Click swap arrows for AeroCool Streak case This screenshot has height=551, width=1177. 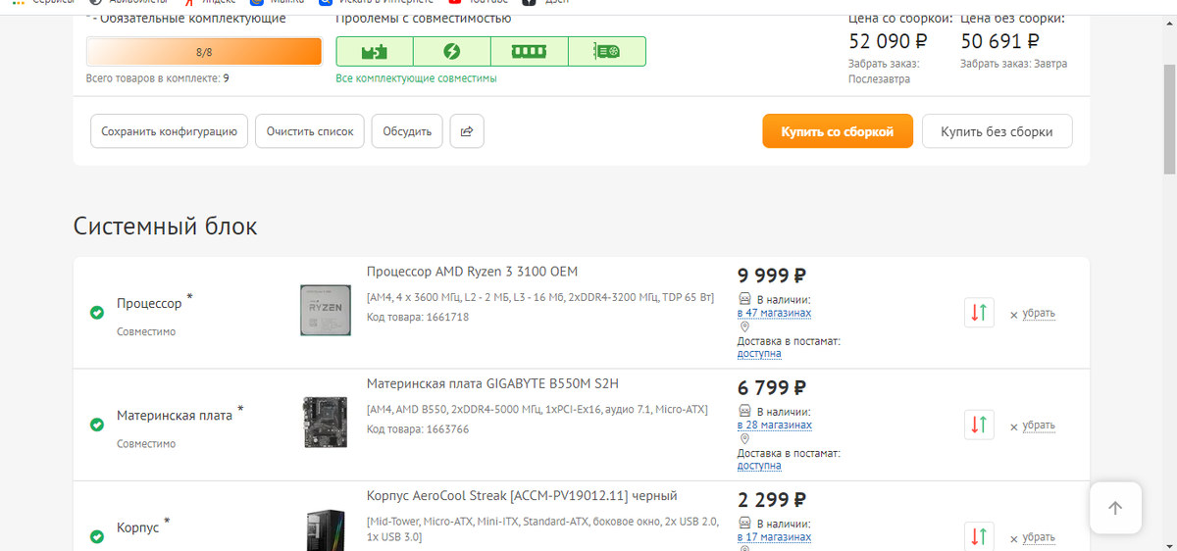click(980, 536)
